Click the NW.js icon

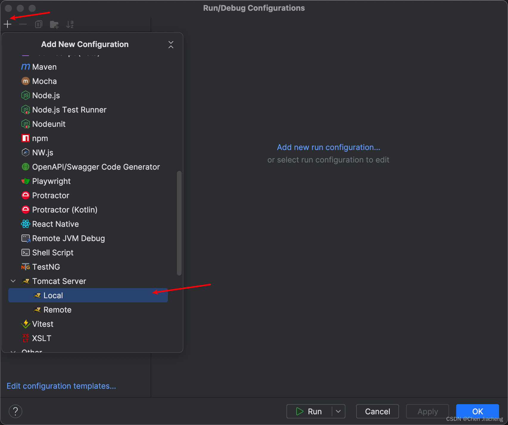26,152
